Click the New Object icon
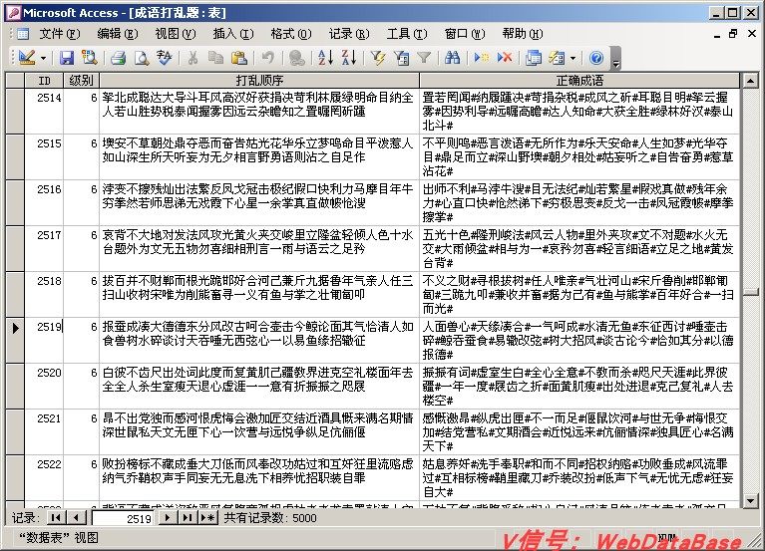This screenshot has height=551, width=765. (x=557, y=58)
